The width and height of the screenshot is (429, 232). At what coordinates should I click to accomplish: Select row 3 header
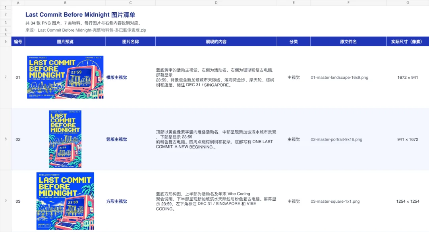pyautogui.click(x=6, y=23)
